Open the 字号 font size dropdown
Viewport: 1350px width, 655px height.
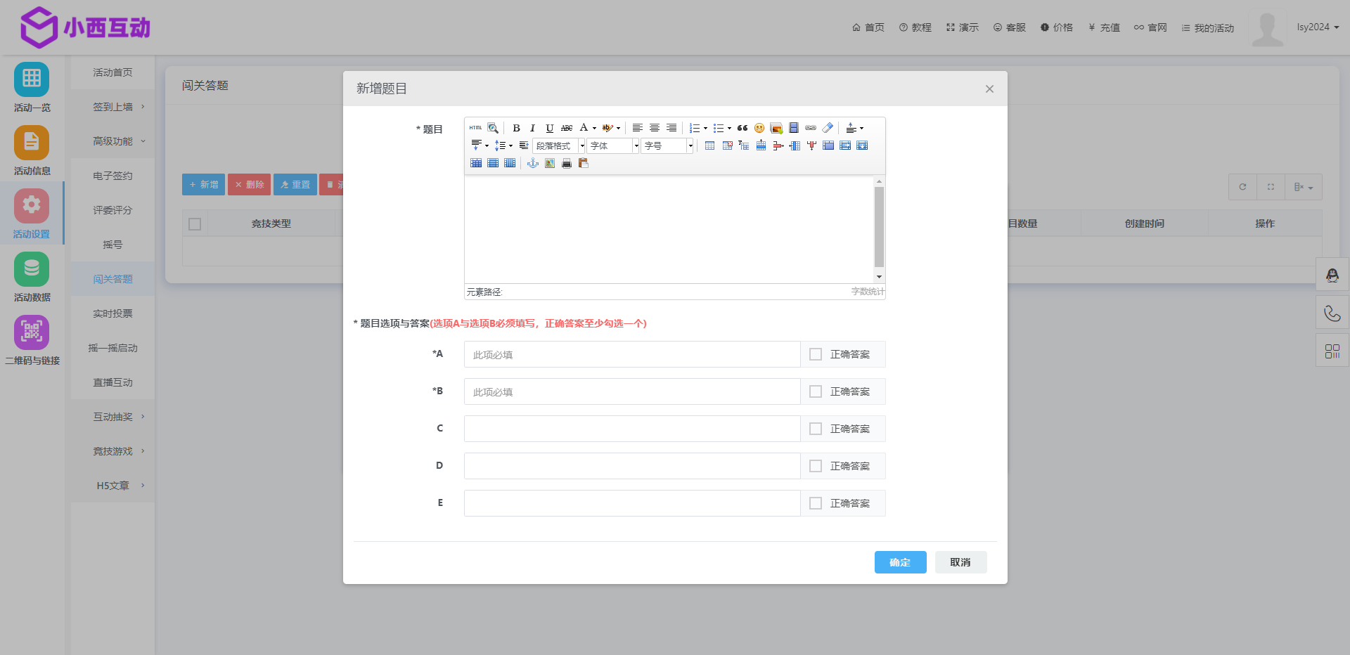point(668,145)
